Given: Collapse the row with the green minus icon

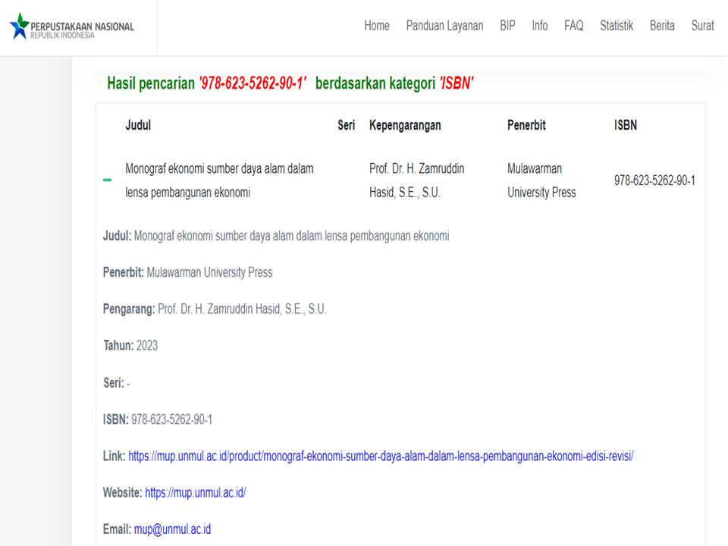Looking at the screenshot, I should click(x=107, y=180).
